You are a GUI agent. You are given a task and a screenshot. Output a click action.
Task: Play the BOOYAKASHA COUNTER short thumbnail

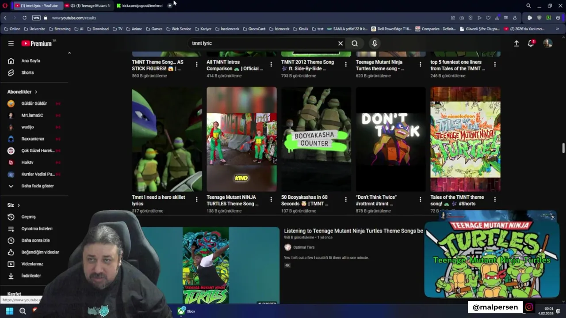click(x=316, y=139)
